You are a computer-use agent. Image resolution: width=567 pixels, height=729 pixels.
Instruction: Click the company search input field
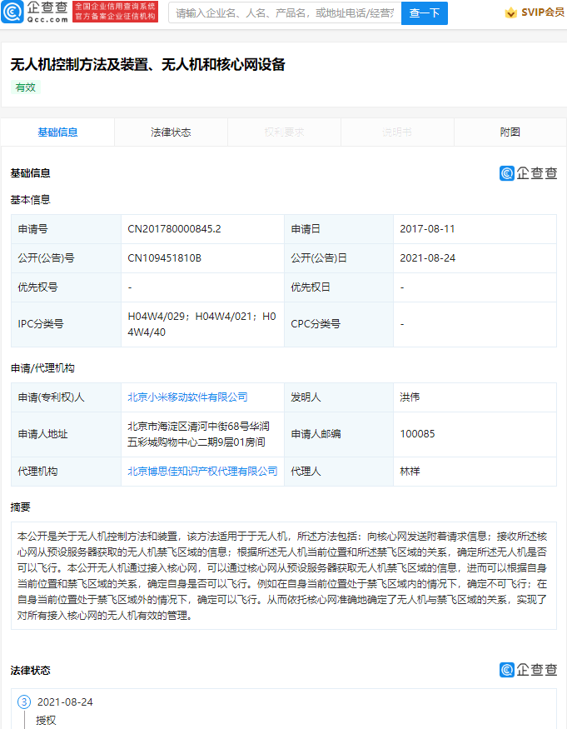(285, 13)
